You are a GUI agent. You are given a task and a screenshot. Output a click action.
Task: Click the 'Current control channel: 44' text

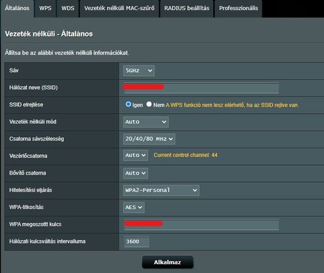(x=186, y=155)
